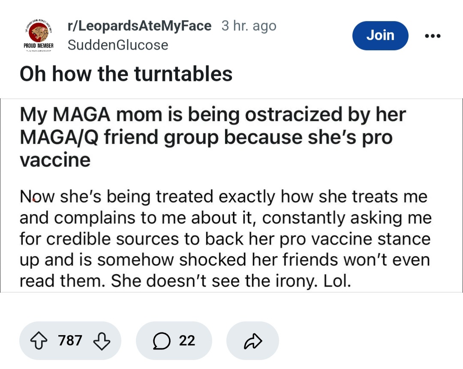The height and width of the screenshot is (369, 463).
Task: Downvote the post with the down arrow
Action: (102, 341)
